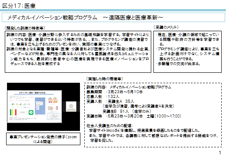This screenshot has width=226, height=156.
Task: Select the green LINE icon in the slide
Action: point(31,112)
